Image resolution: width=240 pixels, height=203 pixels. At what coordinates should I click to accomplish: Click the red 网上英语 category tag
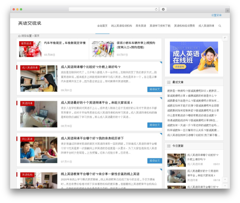(27, 139)
